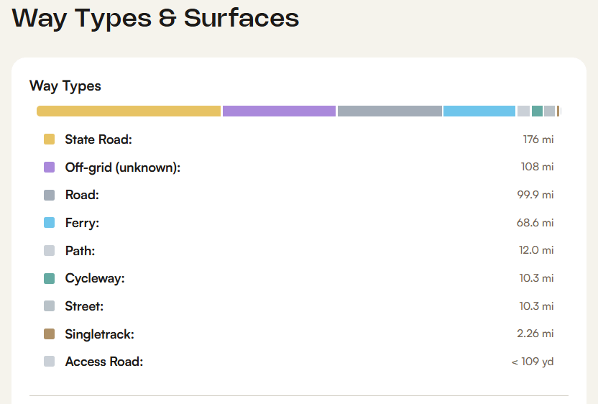Click the Ferry label

click(x=82, y=223)
